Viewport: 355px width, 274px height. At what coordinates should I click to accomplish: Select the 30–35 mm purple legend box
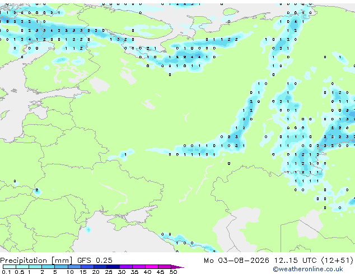(x=126, y=267)
